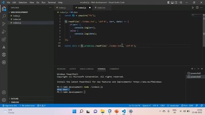Open the View menu
Viewport: 205px width, 115px height.
(x=32, y=3)
